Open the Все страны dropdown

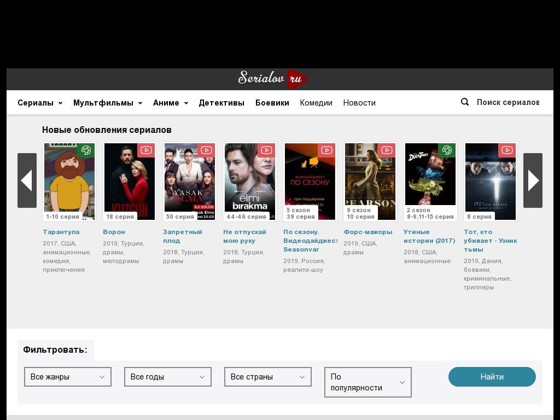(268, 377)
